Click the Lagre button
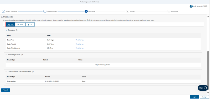Viewport: 210px width, 99px height. [x=194, y=97]
